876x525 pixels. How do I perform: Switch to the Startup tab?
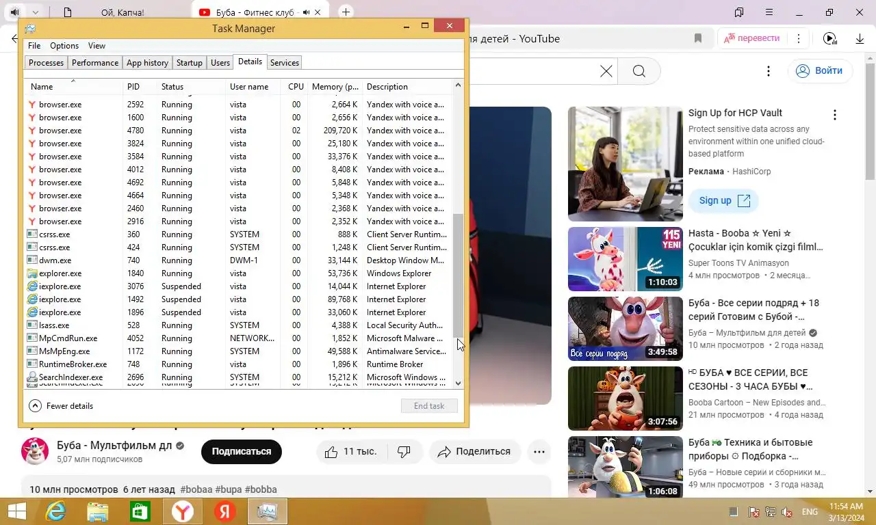point(190,63)
